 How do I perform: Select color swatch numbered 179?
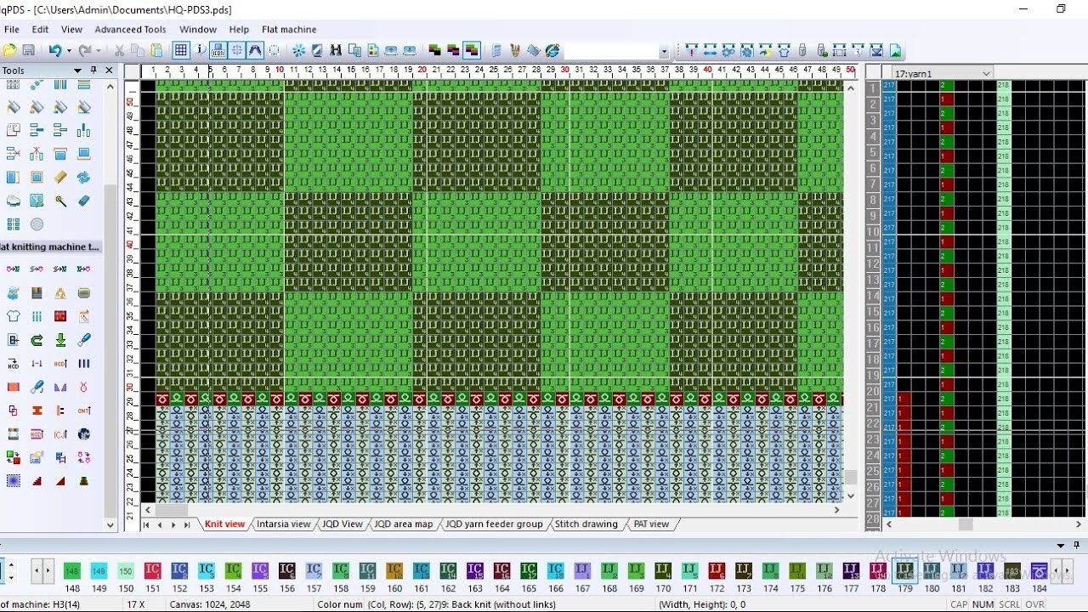[904, 570]
